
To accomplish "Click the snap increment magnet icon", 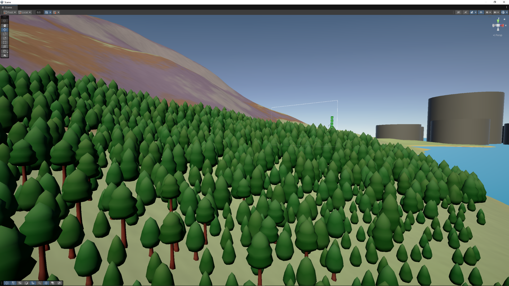I will (55, 12).
